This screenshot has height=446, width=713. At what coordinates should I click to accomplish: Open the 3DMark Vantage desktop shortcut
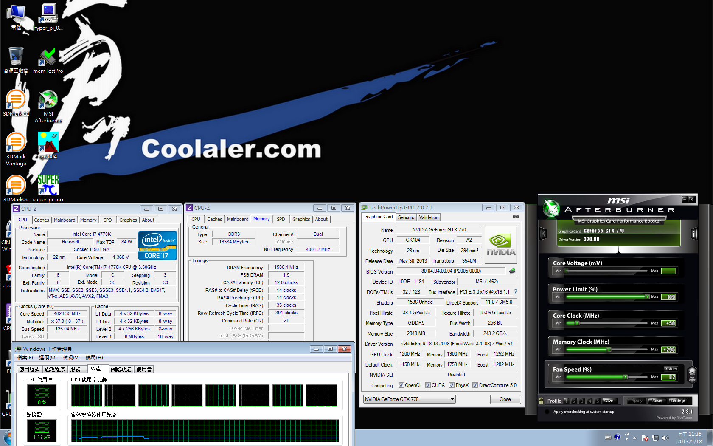(16, 149)
